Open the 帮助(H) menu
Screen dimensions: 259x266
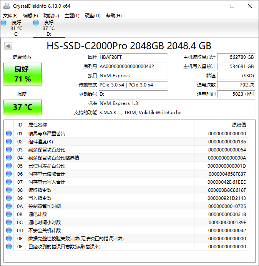[114, 16]
